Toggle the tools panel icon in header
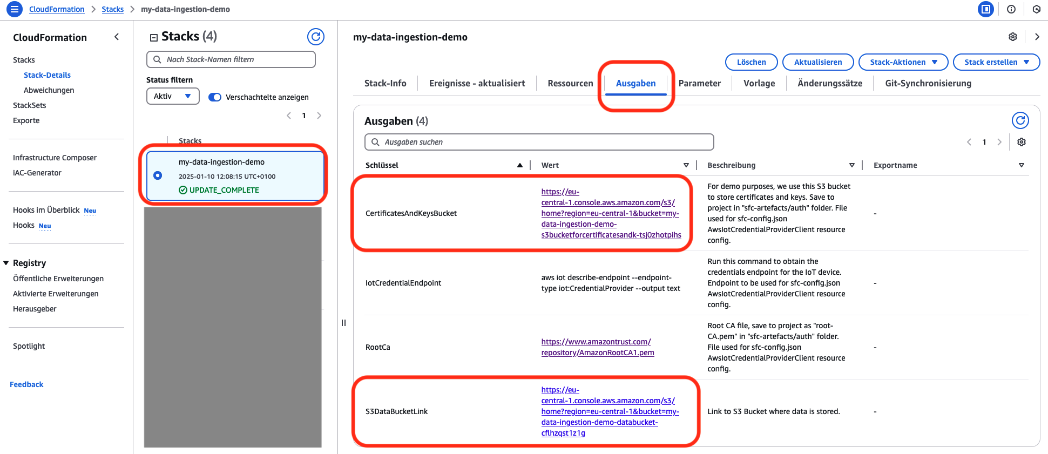This screenshot has width=1048, height=454. click(986, 9)
